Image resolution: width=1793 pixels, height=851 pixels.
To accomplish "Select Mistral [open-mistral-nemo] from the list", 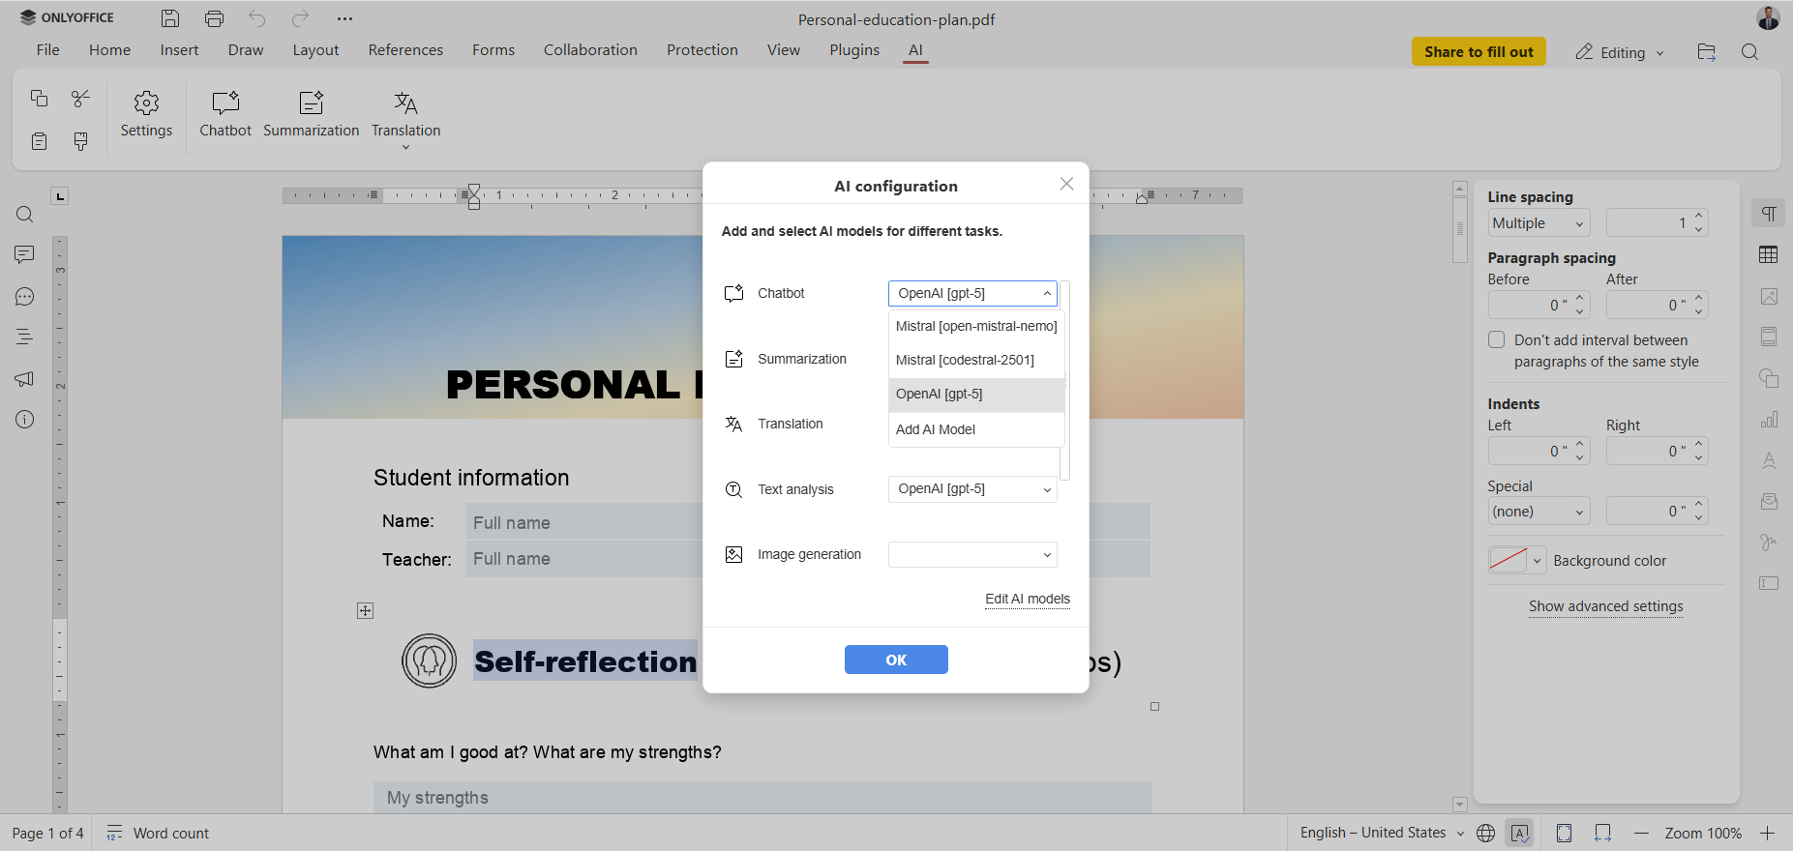I will (x=976, y=326).
